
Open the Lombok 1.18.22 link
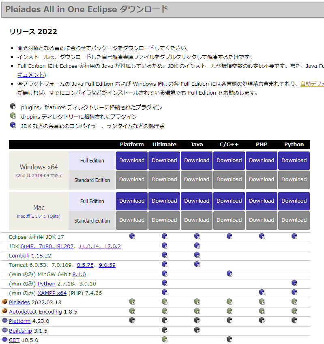[x=30, y=255]
